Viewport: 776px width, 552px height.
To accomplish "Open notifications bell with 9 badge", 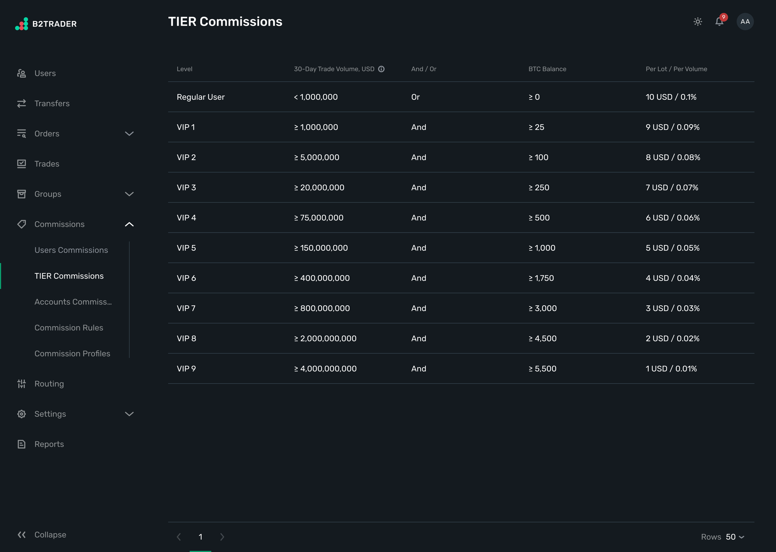I will pyautogui.click(x=719, y=22).
